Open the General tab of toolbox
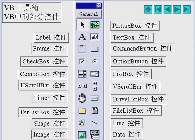 click(89, 14)
